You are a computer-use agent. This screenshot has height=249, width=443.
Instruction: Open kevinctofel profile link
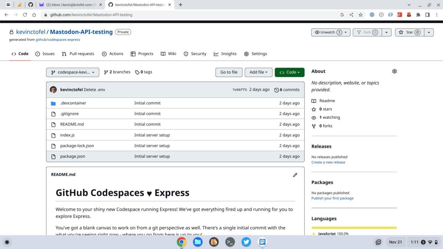tap(31, 32)
